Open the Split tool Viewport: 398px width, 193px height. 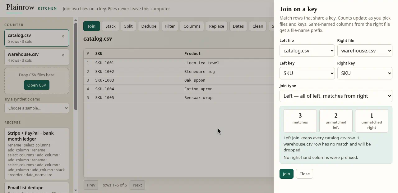tap(128, 26)
